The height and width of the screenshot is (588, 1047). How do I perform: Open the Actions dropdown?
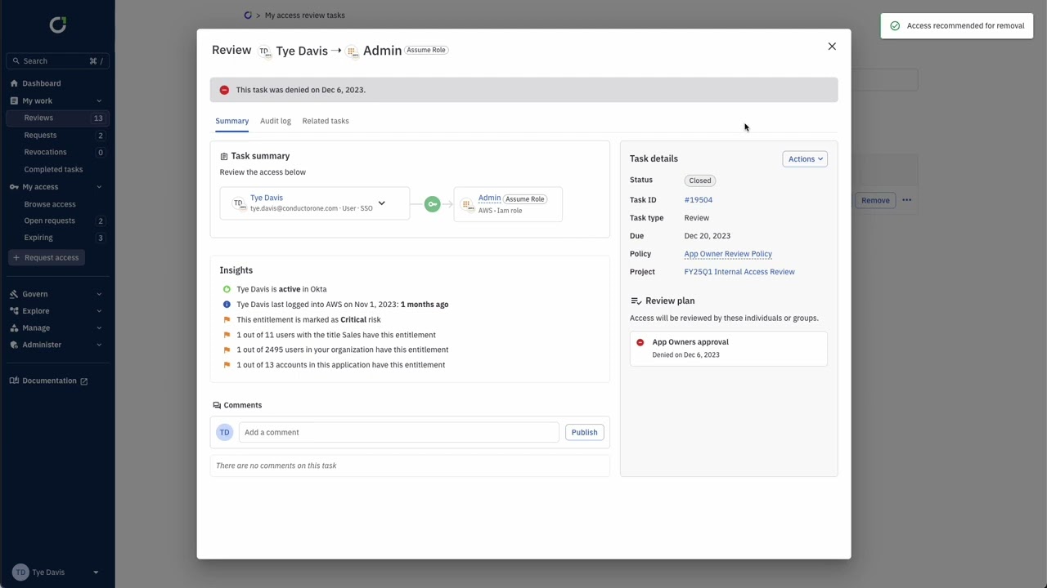click(x=805, y=159)
